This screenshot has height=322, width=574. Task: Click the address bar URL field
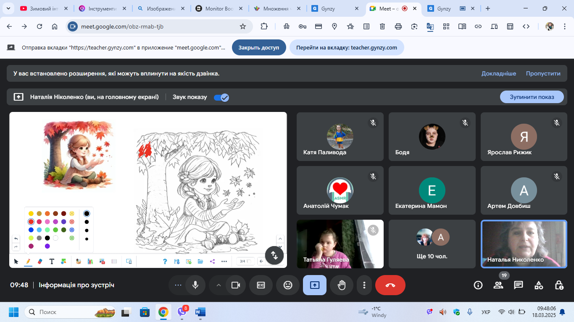pos(160,26)
